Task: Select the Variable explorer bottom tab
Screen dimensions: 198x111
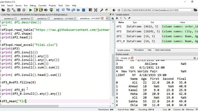Action: (x=123, y=50)
